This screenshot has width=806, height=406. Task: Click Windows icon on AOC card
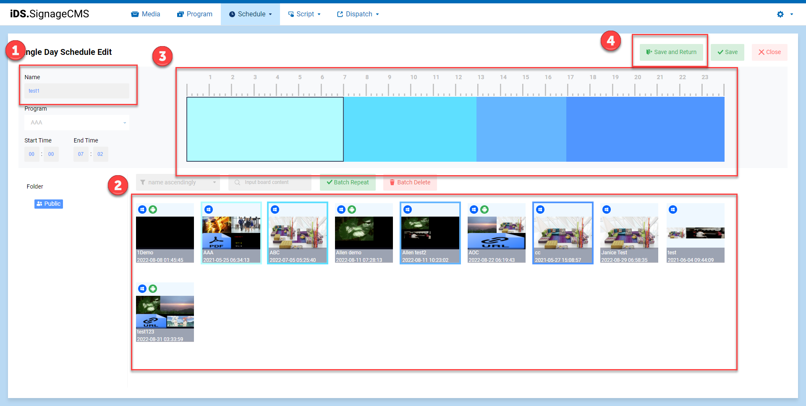point(474,209)
